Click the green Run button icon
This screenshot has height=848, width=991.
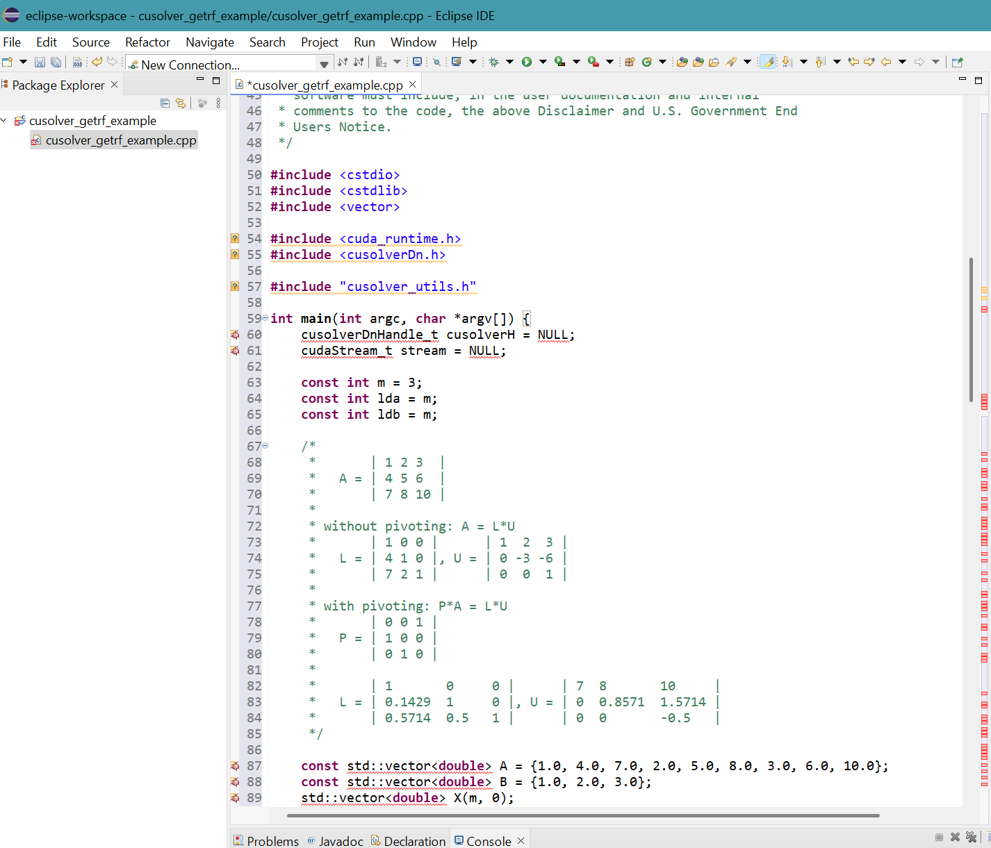pyautogui.click(x=527, y=62)
